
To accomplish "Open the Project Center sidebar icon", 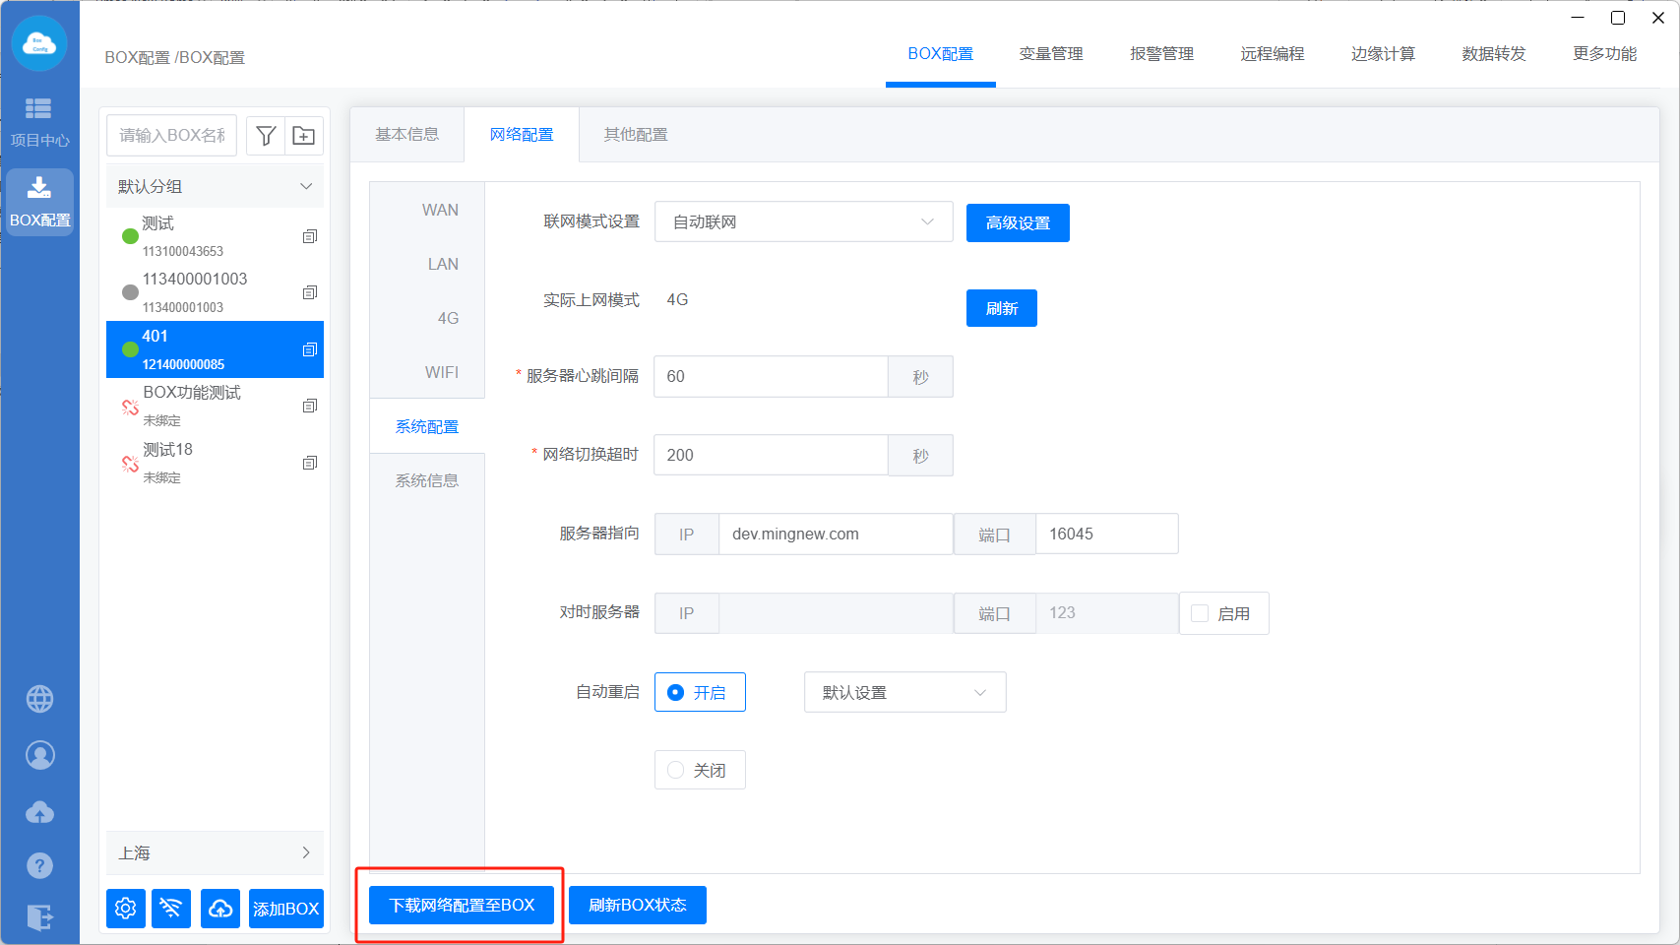I will (39, 121).
